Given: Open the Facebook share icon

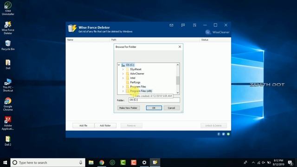Looking at the screenshot, I should coord(219,134).
